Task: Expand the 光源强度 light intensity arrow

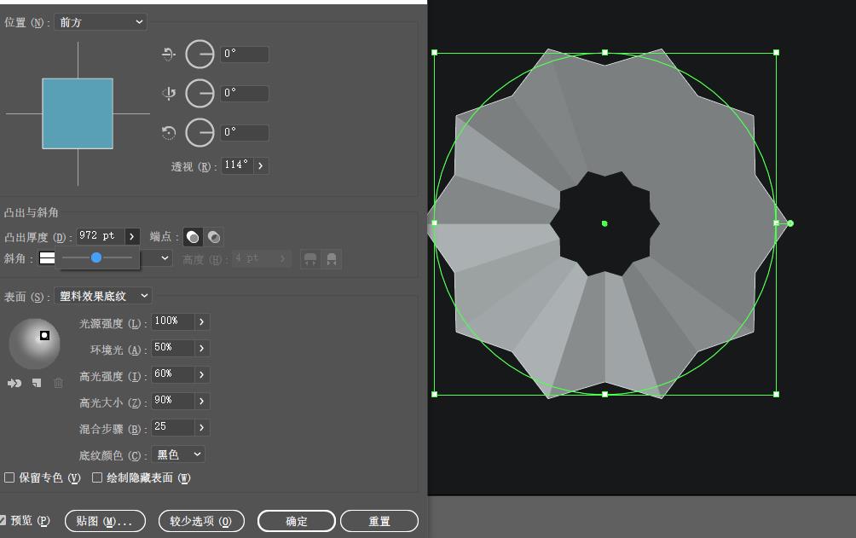Action: (202, 321)
